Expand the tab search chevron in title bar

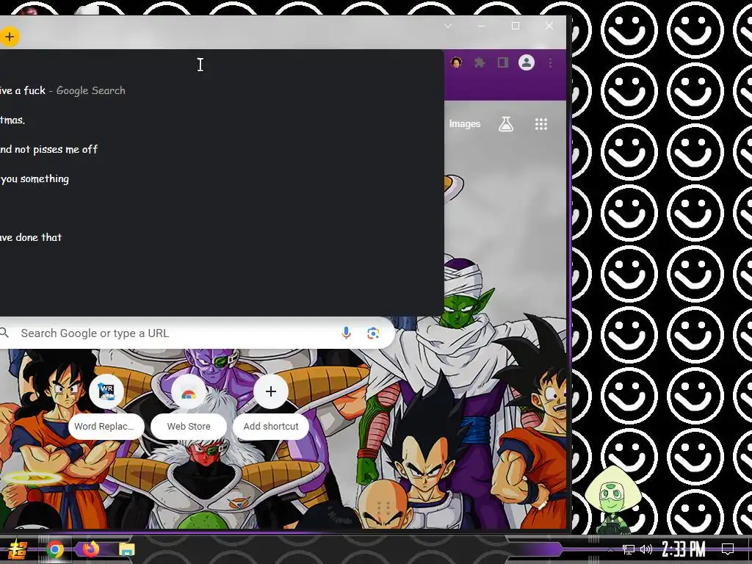(448, 26)
